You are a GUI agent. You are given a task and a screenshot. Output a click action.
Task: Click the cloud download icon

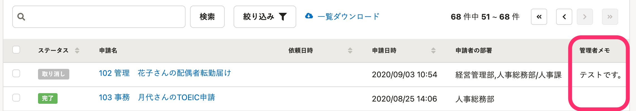[309, 16]
